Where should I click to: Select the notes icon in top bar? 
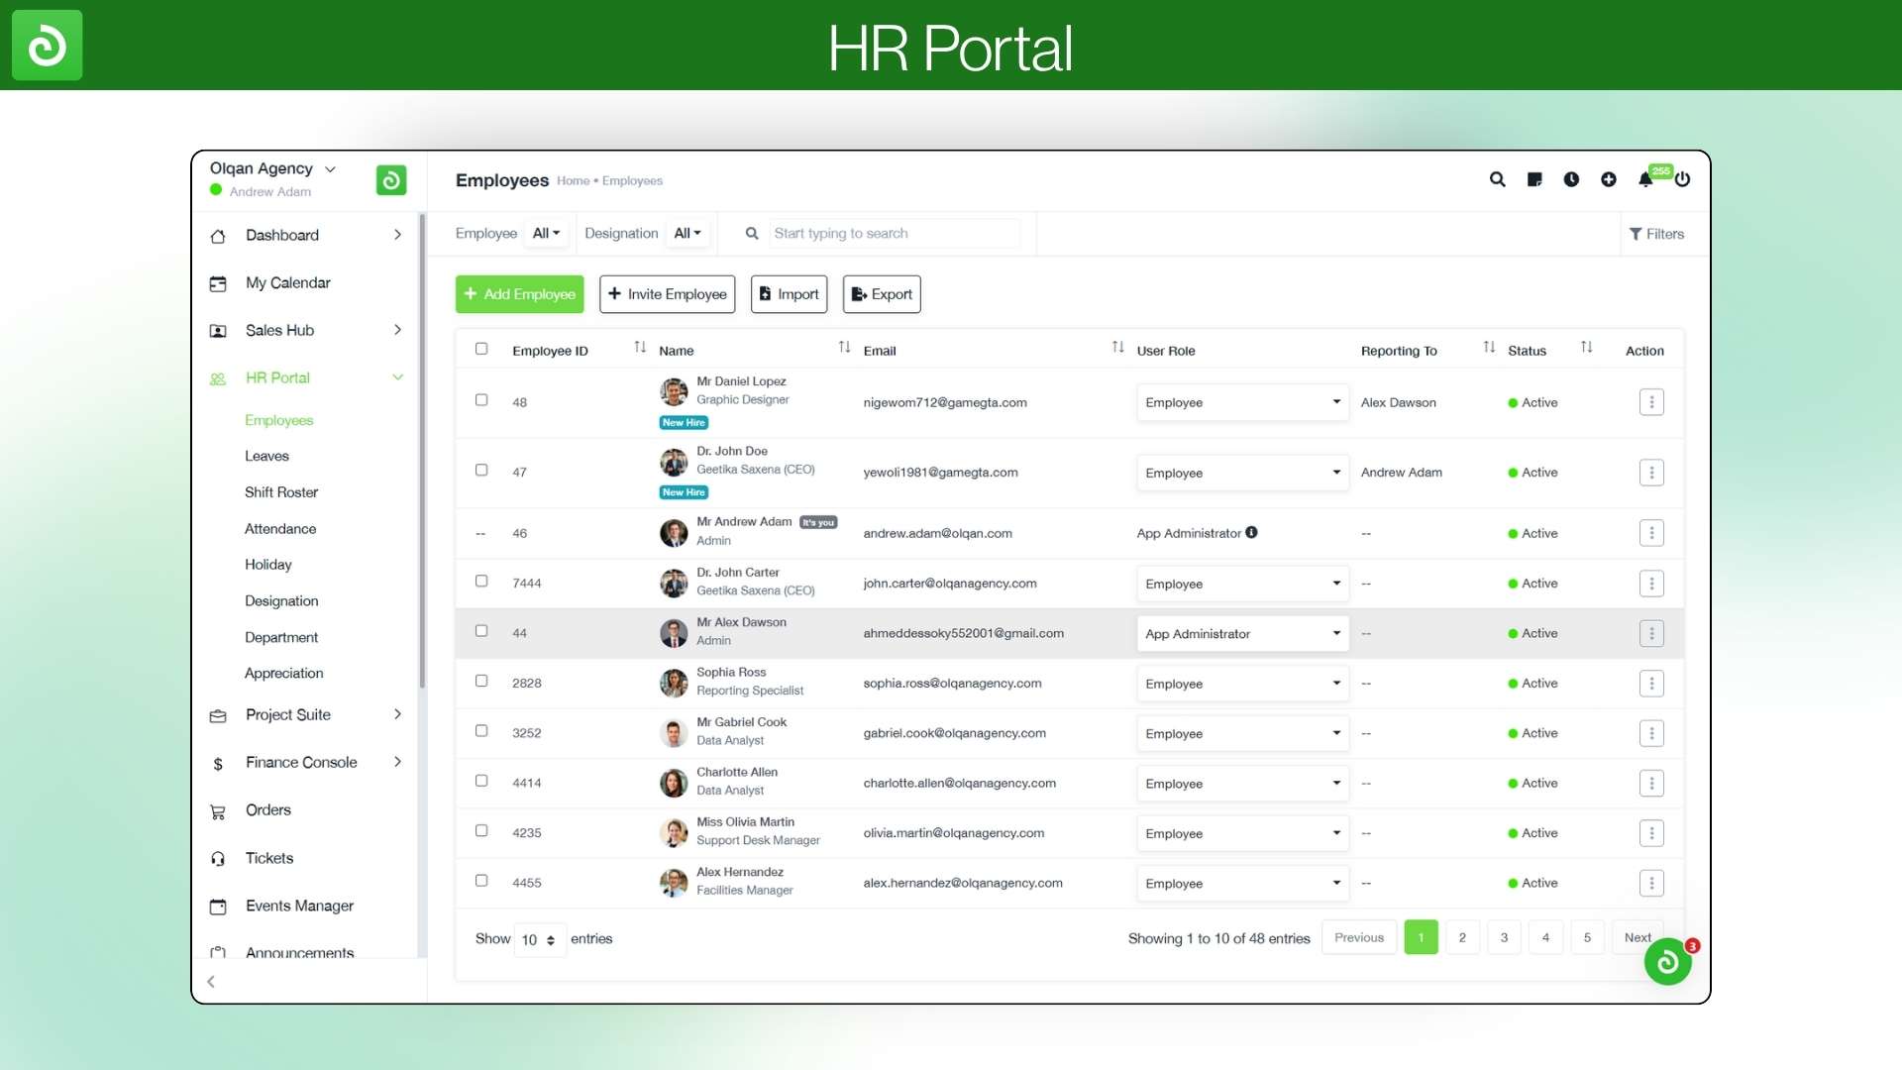pyautogui.click(x=1534, y=180)
